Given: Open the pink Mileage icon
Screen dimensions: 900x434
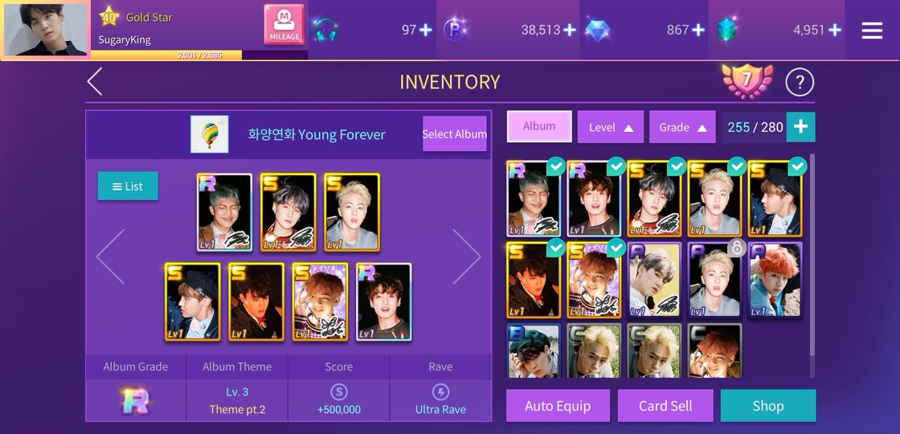Looking at the screenshot, I should coord(284,25).
